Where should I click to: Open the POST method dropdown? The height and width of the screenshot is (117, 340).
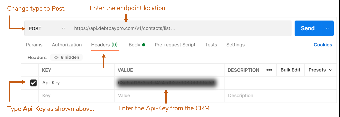[x=47, y=28]
